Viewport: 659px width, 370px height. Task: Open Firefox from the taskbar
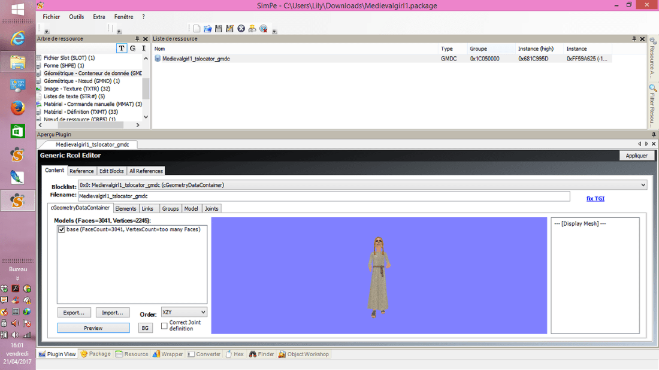tap(17, 108)
